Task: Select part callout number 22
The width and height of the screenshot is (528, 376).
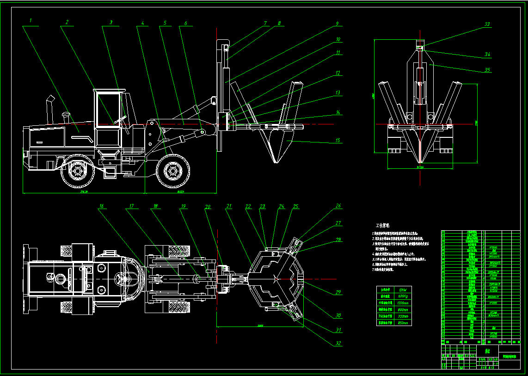Action: [248, 206]
